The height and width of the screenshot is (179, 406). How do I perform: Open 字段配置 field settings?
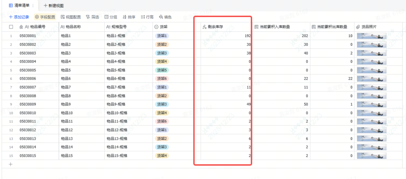tap(45, 17)
